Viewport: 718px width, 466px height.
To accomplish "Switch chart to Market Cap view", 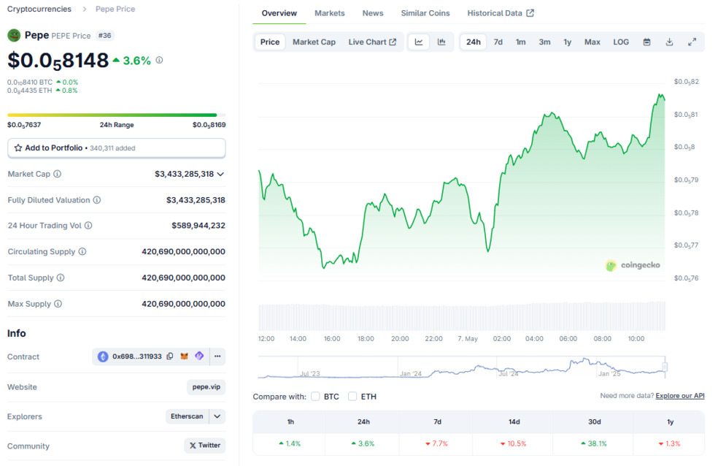I will pos(314,42).
